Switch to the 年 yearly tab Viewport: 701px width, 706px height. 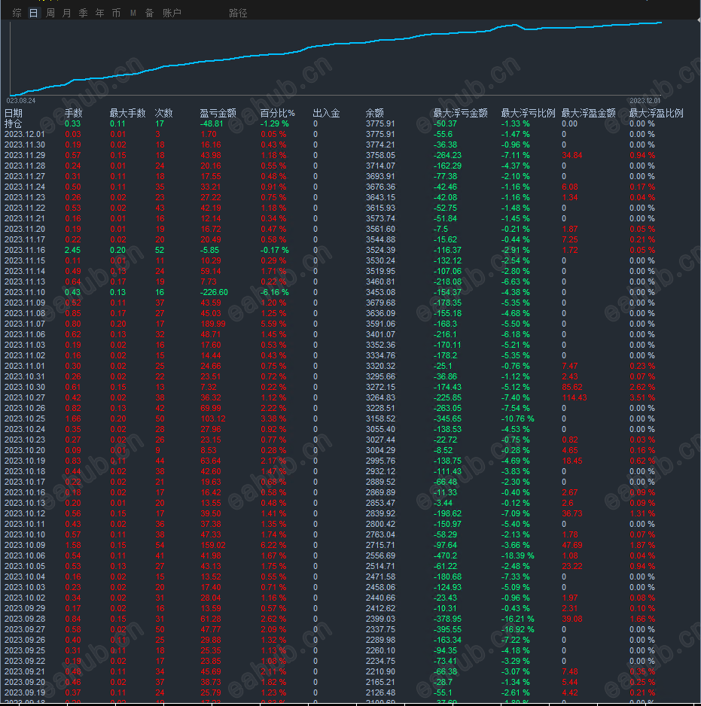click(99, 13)
